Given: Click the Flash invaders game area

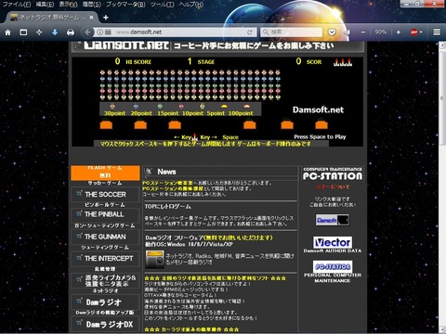Looking at the screenshot, I should pyautogui.click(x=217, y=101).
